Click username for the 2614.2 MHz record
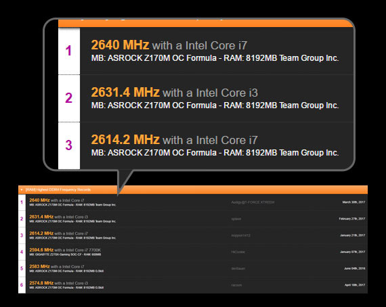Image resolution: width=386 pixels, height=307 pixels. 240,235
